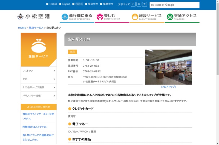The image size is (219, 145).
Task: Click the green car access icon
Action: (x=170, y=17)
